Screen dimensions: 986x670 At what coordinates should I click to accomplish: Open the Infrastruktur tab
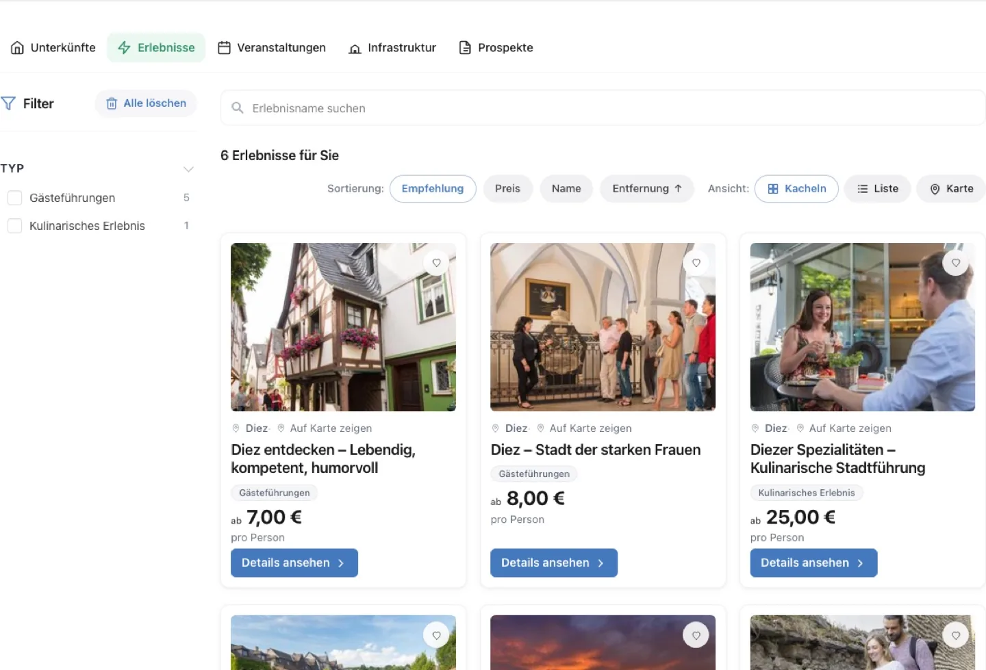pos(392,48)
